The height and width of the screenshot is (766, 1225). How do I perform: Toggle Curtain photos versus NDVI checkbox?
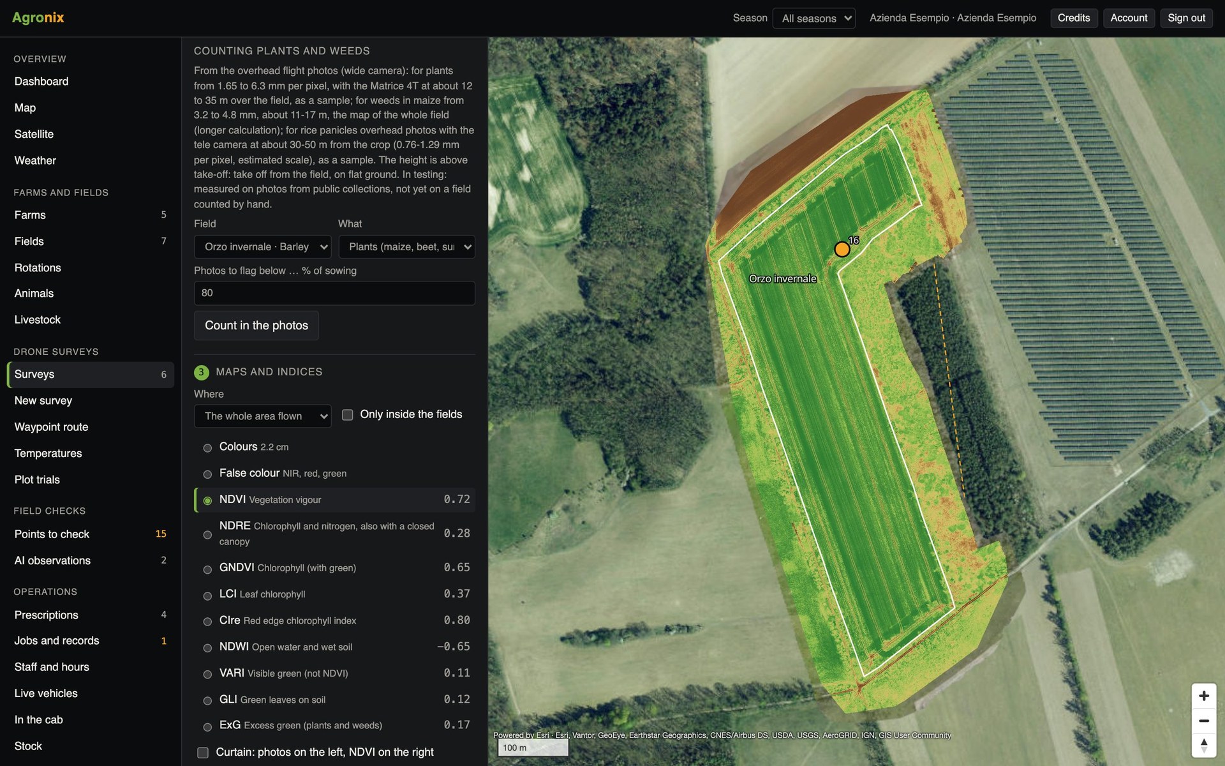pos(203,753)
